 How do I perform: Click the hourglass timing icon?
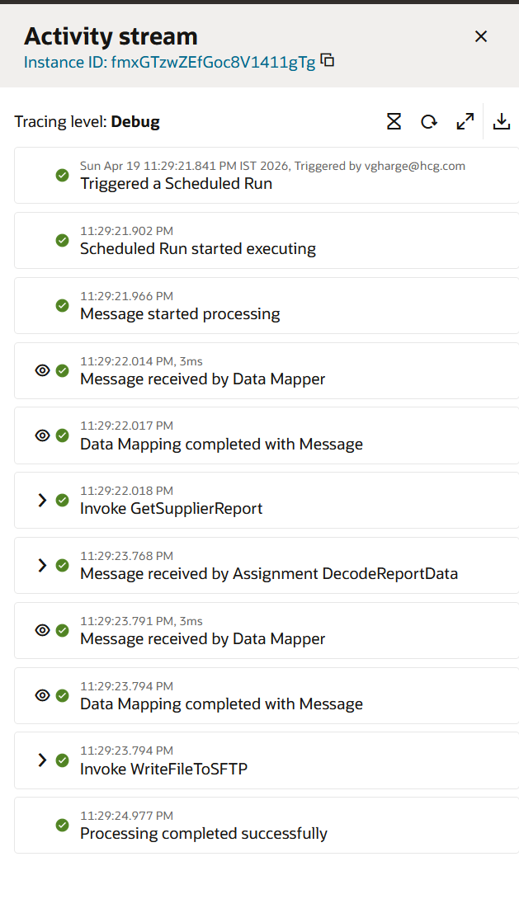(394, 121)
